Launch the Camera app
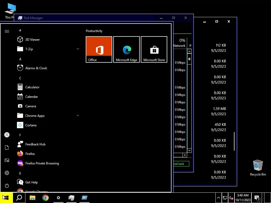The height and width of the screenshot is (203, 271). pos(48,106)
